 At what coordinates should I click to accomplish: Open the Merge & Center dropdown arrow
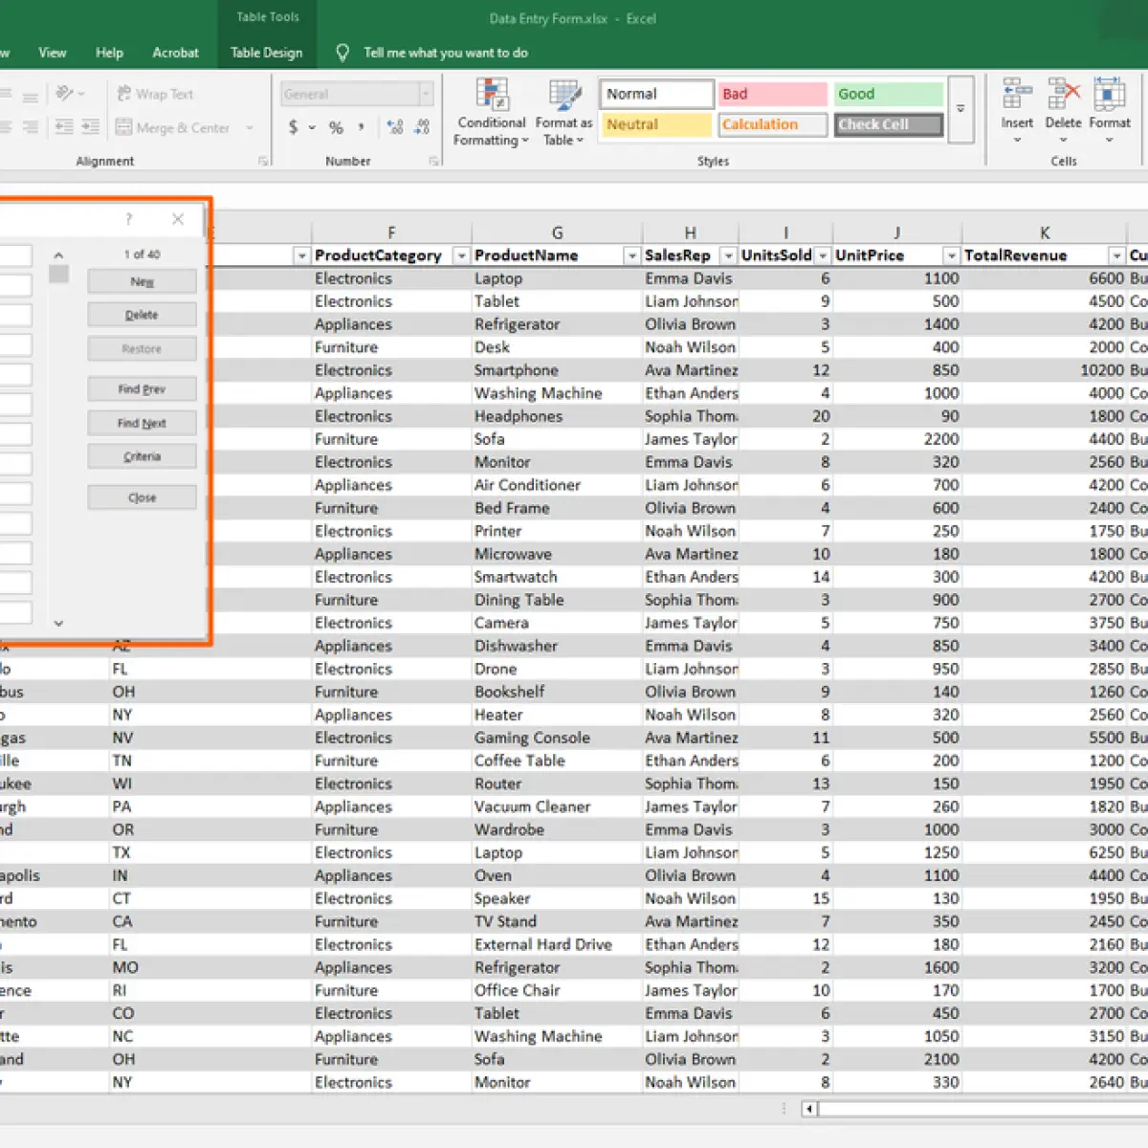(250, 127)
